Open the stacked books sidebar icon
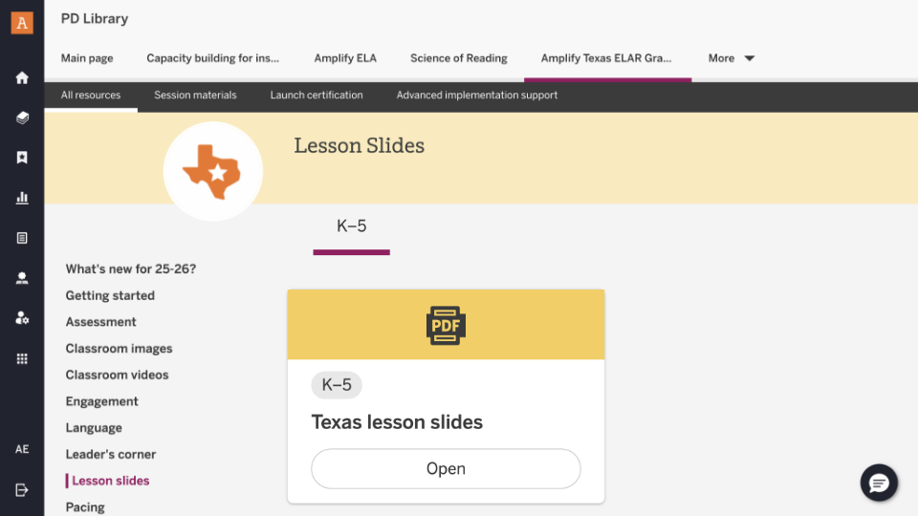 (x=22, y=118)
